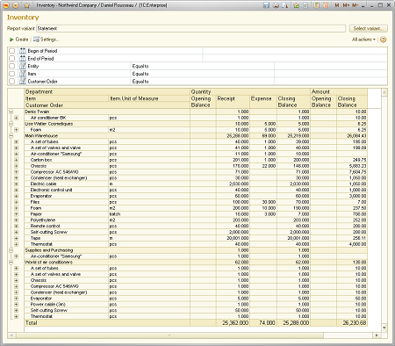
Task: Enable the Item filter checkbox
Action: 11,74
